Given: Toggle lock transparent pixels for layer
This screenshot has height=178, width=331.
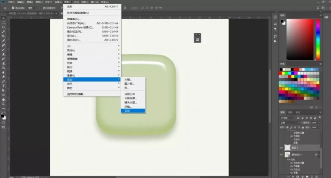Looking at the screenshot, I should [287, 127].
